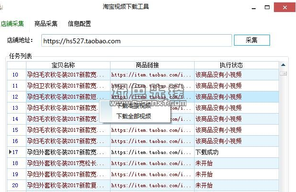Choose 下载全部视频 from the context menu
Viewport: 296px width, 192px height.
click(134, 116)
